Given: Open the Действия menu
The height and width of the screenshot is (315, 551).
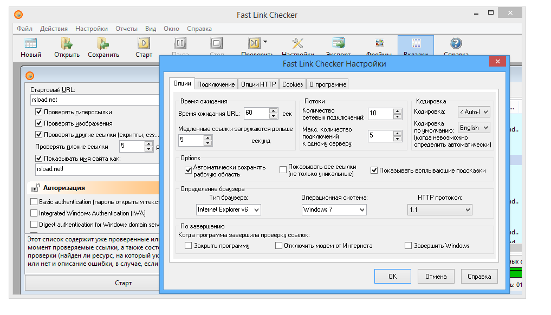Looking at the screenshot, I should (x=54, y=29).
